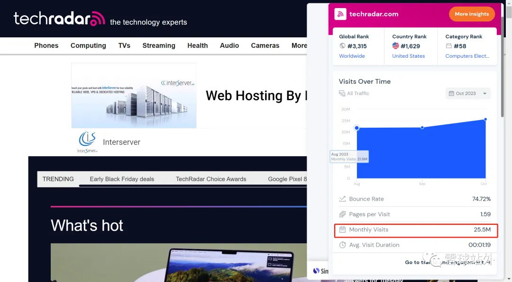This screenshot has width=512, height=282.
Task: Click the Monthly Visits value 25.5M
Action: point(482,229)
